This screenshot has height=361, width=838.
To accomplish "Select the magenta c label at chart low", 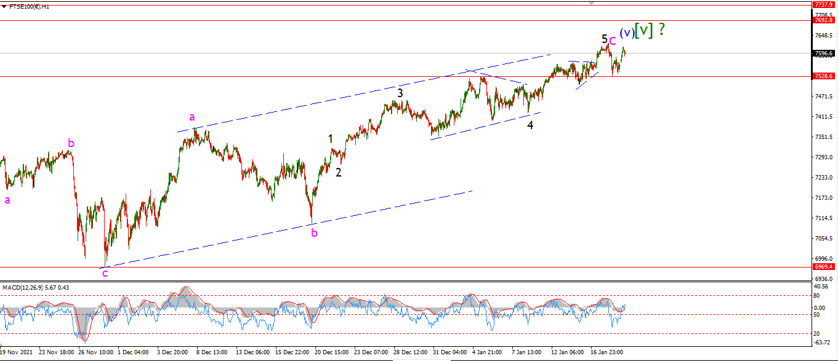I will click(105, 273).
